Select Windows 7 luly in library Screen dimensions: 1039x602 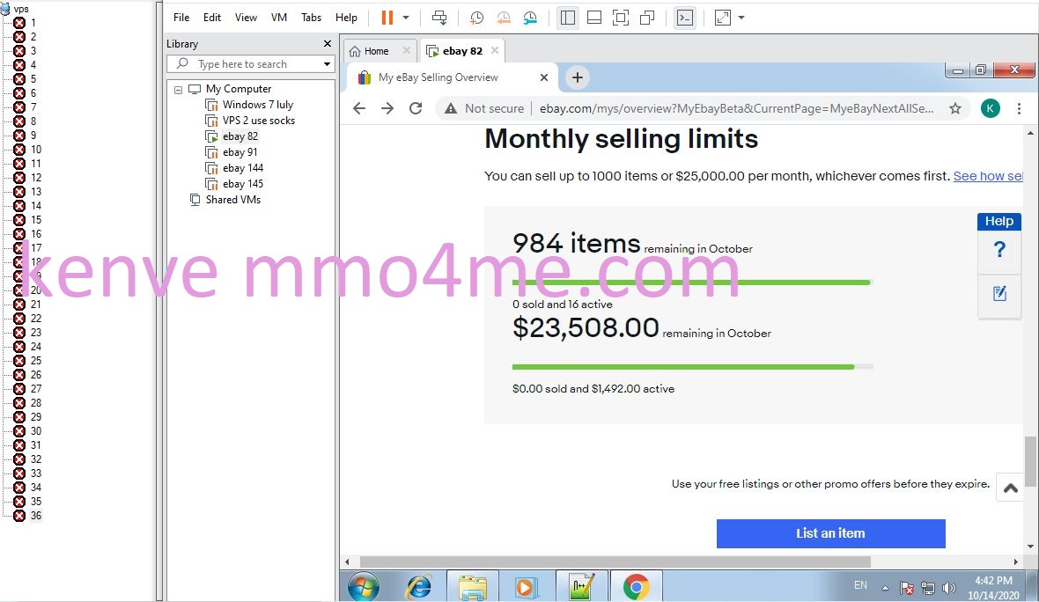pyautogui.click(x=258, y=105)
